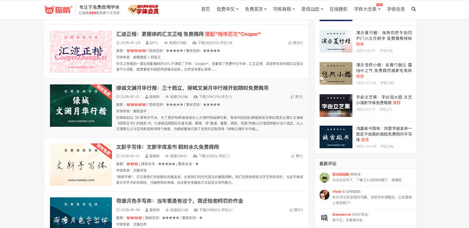Viewport: 469px width, 228px height.
Task: Click the 文新手写体 preview thumbnail
Action: (81, 165)
